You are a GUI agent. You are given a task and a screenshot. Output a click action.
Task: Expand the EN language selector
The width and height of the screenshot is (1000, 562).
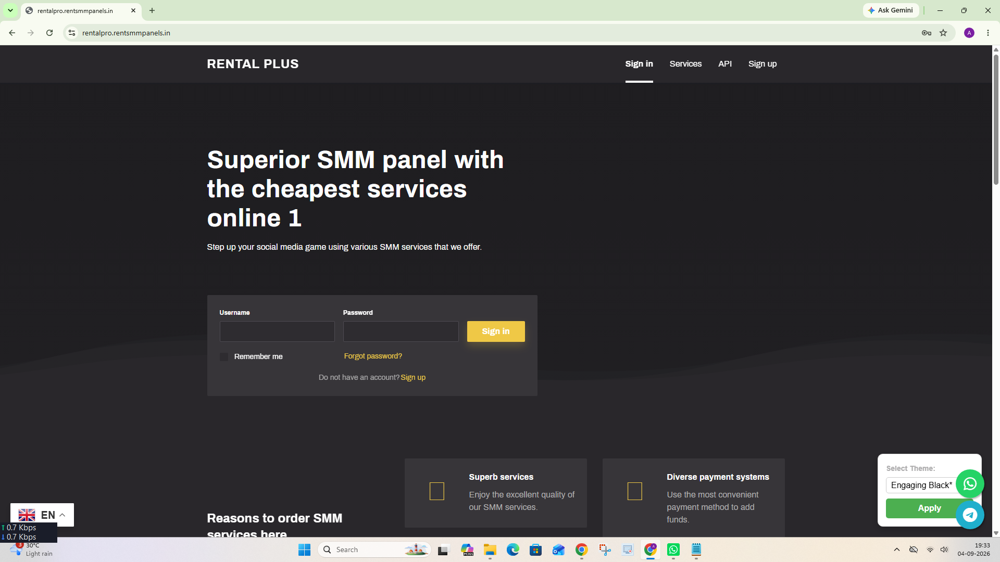[x=42, y=515]
